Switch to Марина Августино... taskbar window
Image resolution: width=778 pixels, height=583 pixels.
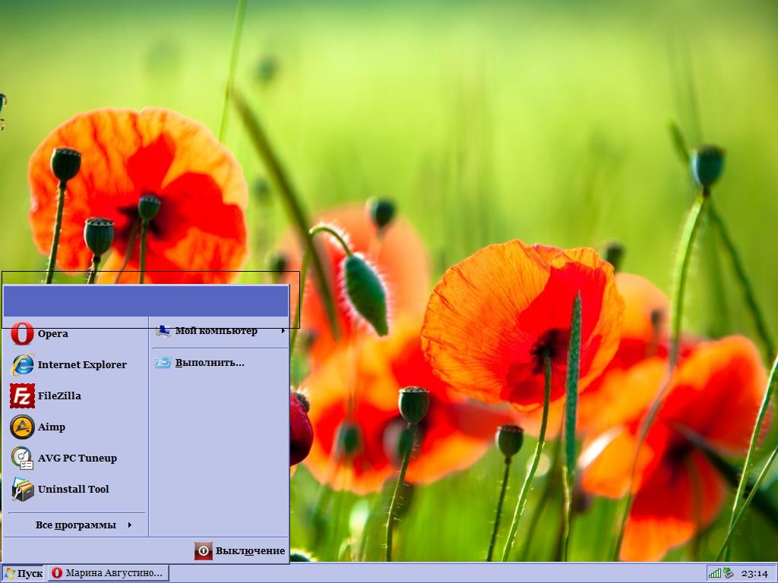tap(107, 573)
